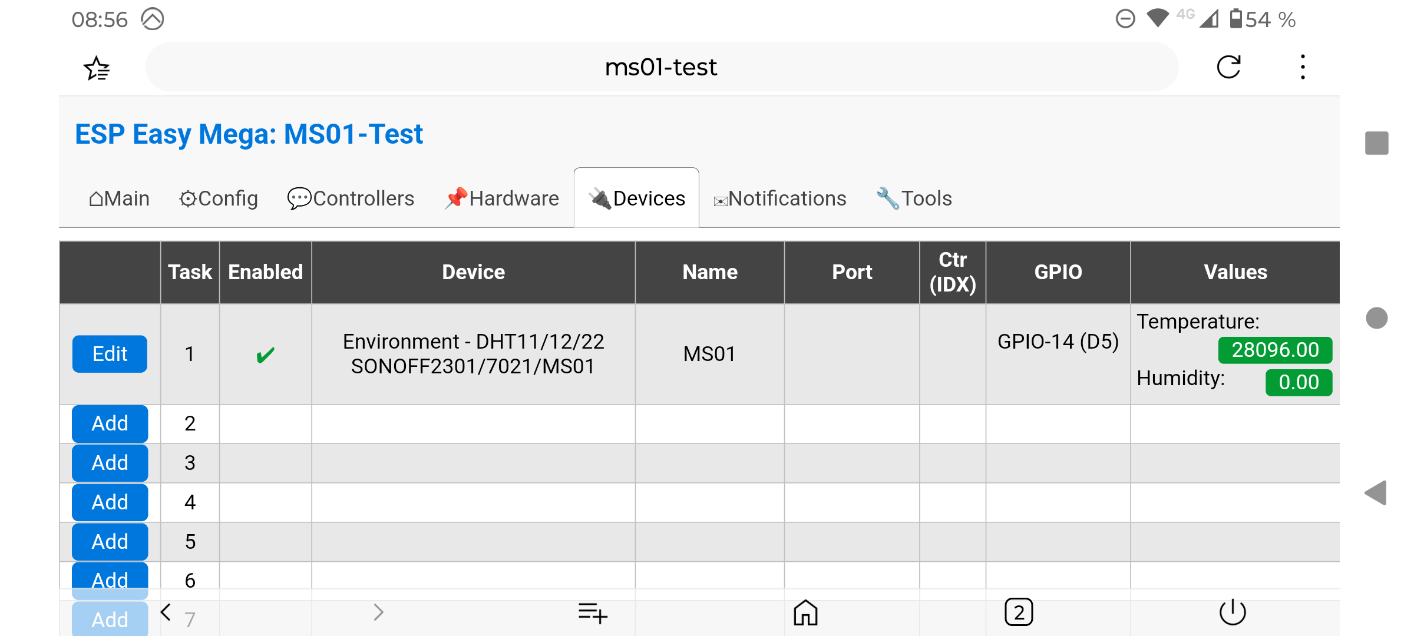Click the Humidity: label
The image size is (1414, 636).
[1181, 378]
